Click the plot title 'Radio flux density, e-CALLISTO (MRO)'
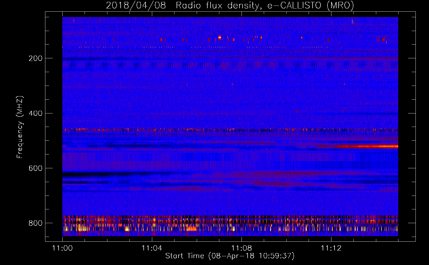The width and height of the screenshot is (429, 265). [x=265, y=5]
